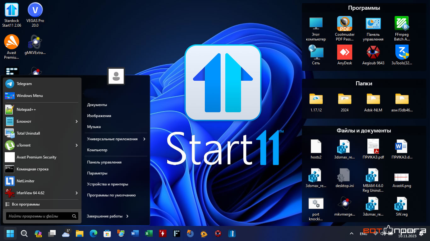Select MBAM 4.6.0 Reg Uninst file
Screen dimensions: 430x241
373,180
